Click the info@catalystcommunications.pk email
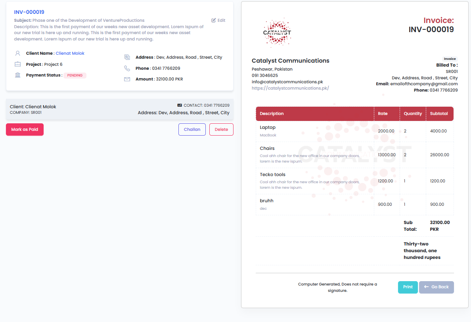 pyautogui.click(x=287, y=82)
